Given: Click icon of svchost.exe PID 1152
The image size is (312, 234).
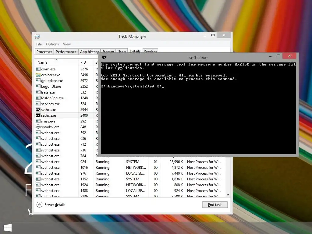Looking at the screenshot, I should (38, 179).
